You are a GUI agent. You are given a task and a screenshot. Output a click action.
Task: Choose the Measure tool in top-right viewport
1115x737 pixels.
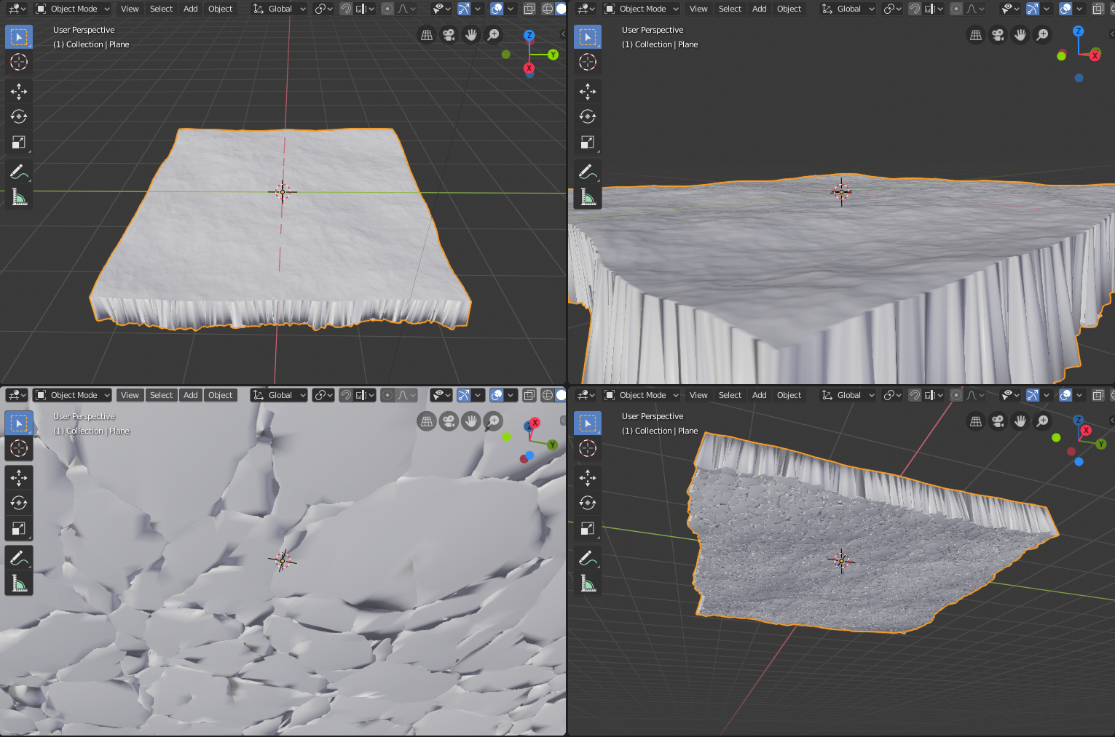click(x=588, y=197)
